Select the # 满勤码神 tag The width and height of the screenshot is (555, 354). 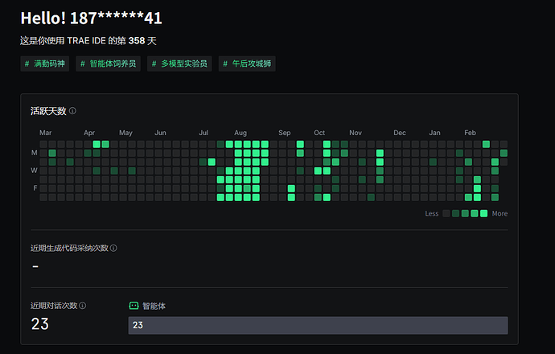[44, 64]
